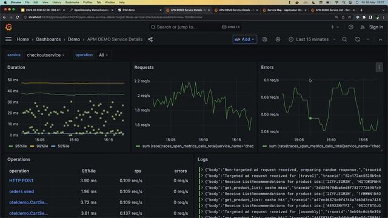Viewport: 388px width, 218px height.
Task: Sort by the rps column header
Action: (138, 171)
